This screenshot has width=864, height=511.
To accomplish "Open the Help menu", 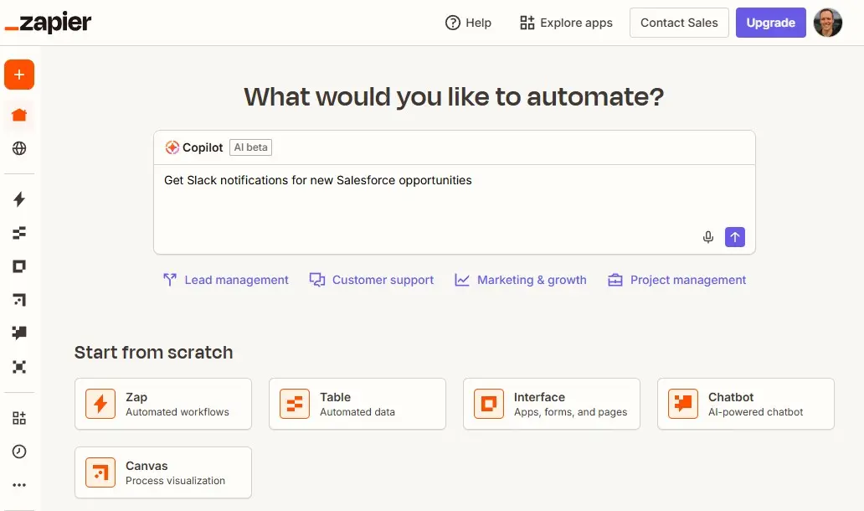I will 468,23.
